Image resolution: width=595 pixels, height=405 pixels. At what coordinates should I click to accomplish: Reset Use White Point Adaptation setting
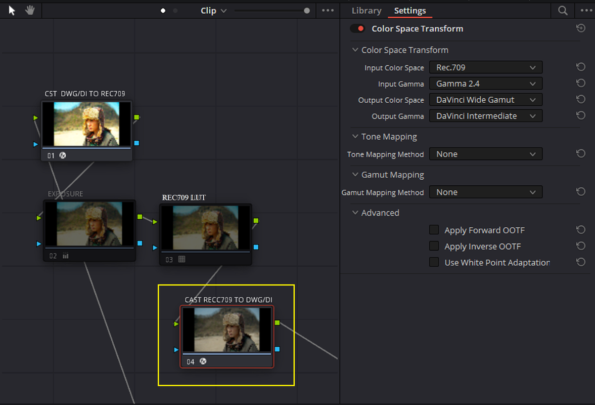pyautogui.click(x=580, y=262)
